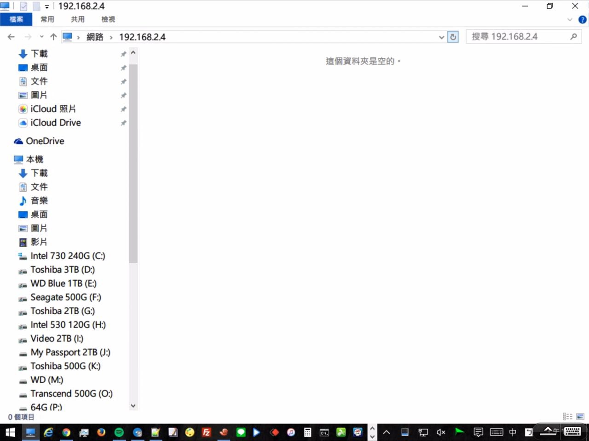Open drive Toshiba 2TB (G:)
589x441 pixels.
coord(62,311)
